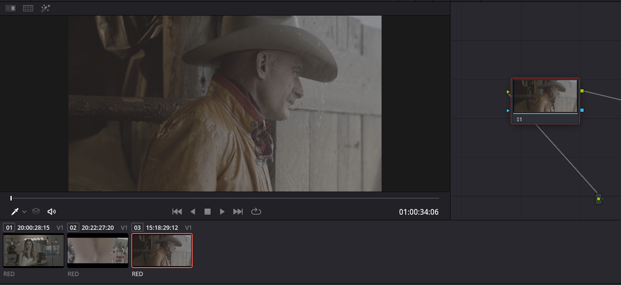
Task: Stop playback
Action: (x=207, y=211)
